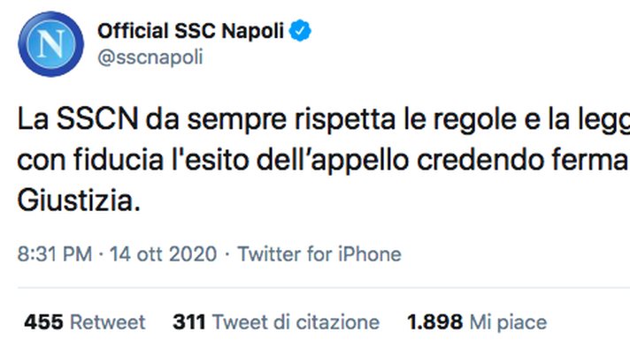
Task: Click the 1.898 likes count number
Action: click(x=434, y=322)
